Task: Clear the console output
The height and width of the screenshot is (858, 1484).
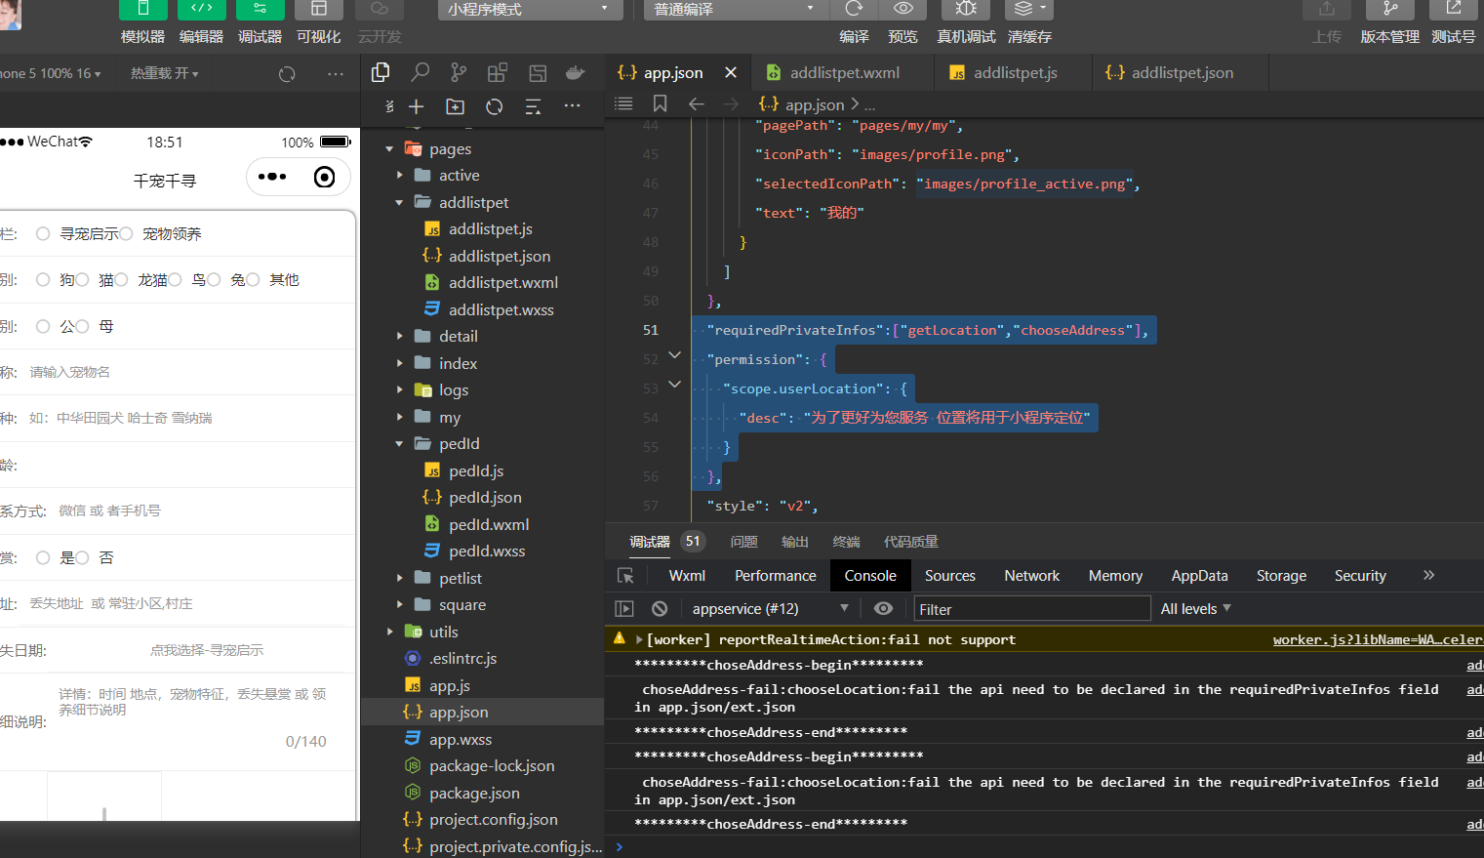Action: click(660, 608)
